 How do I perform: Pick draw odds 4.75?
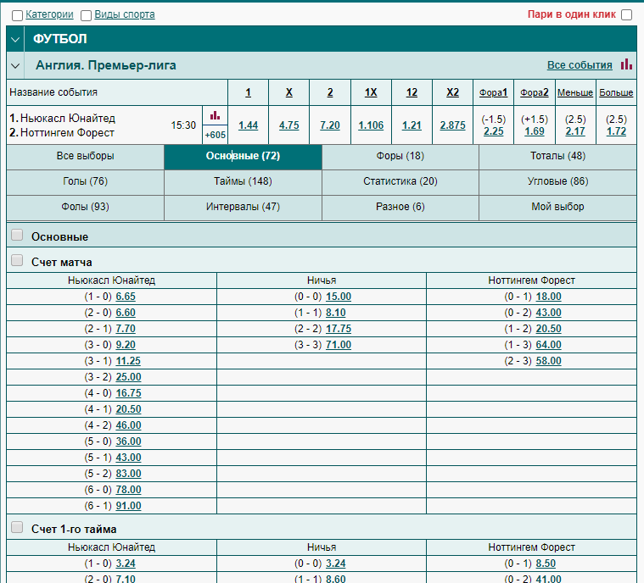click(x=289, y=125)
